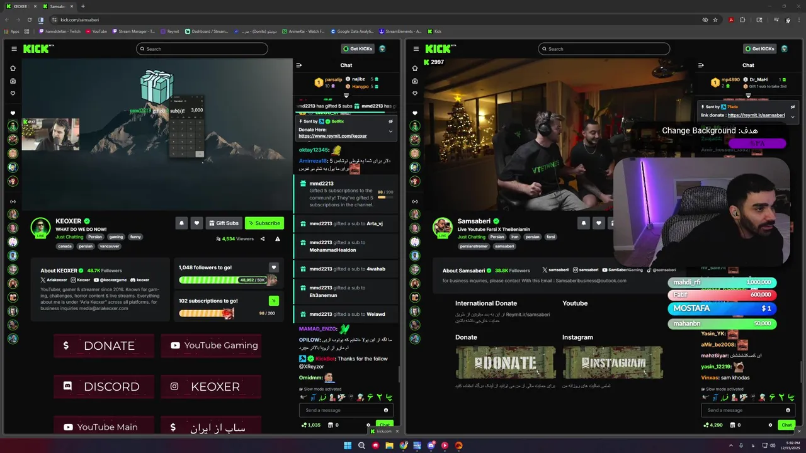Expand pinned Botrix message in KEOXER chat
The height and width of the screenshot is (453, 806).
(x=390, y=131)
